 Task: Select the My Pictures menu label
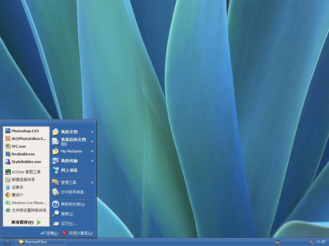pyautogui.click(x=71, y=151)
